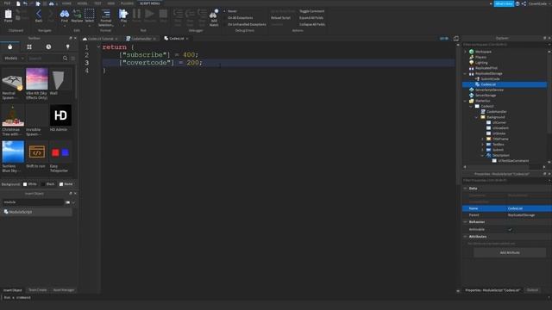Select the CodeHandler script in Explorer
This screenshot has width=552, height=310.
497,112
